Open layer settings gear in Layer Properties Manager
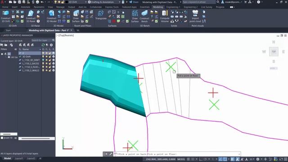 [x=51, y=45]
